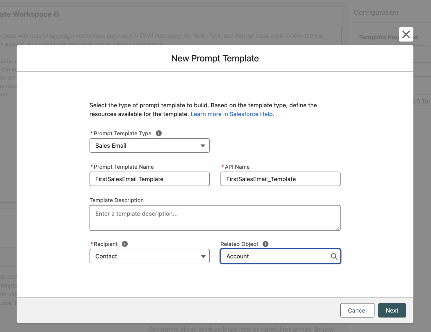Cancel the New Prompt Template dialog
This screenshot has height=332, width=431.
(357, 310)
